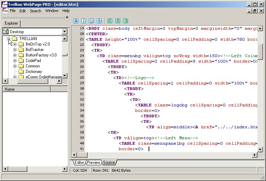This screenshot has height=181, width=266.
Task: Click the <!--Left Menu--> comment on line 39
Action: 176,138
